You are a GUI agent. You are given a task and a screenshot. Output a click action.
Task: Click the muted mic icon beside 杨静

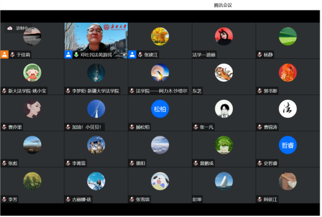[x=260, y=55]
